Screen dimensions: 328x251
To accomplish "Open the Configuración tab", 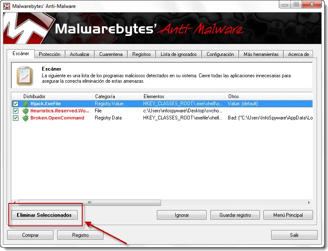I will 220,54.
